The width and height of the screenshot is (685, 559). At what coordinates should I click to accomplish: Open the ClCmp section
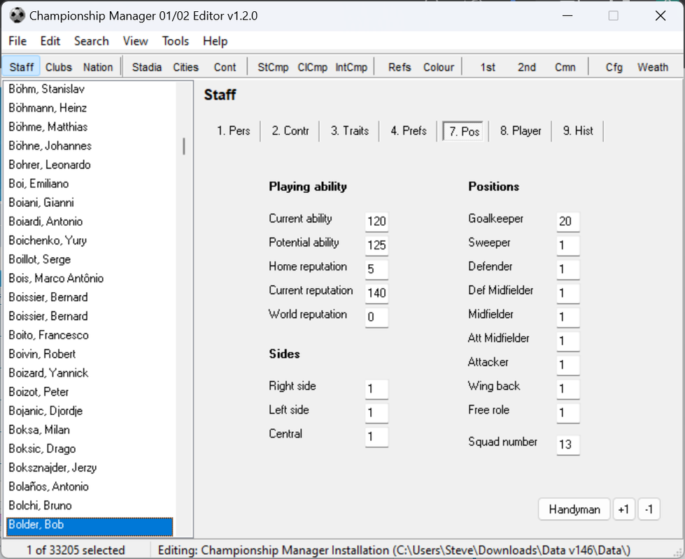312,67
